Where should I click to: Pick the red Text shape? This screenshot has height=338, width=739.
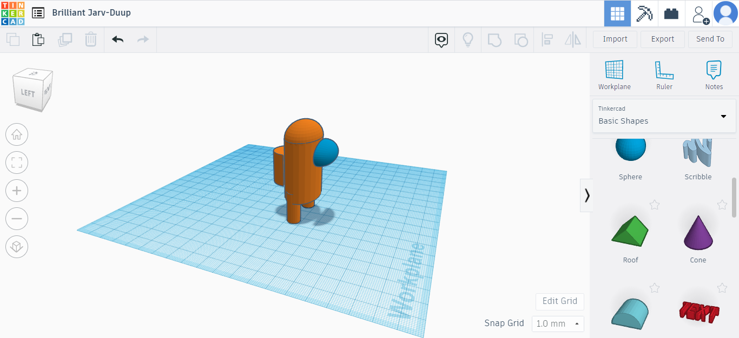(x=698, y=312)
